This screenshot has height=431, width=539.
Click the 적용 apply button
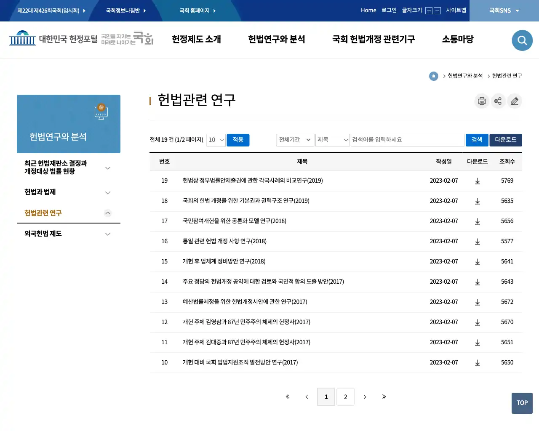[x=238, y=140]
